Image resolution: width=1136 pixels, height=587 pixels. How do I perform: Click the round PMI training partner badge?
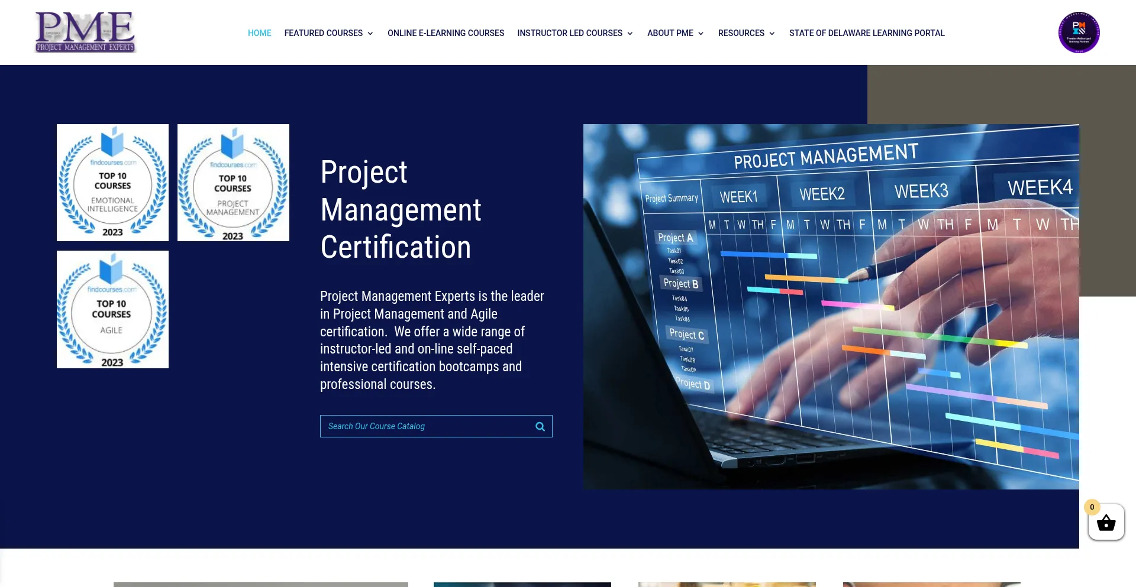click(x=1079, y=33)
